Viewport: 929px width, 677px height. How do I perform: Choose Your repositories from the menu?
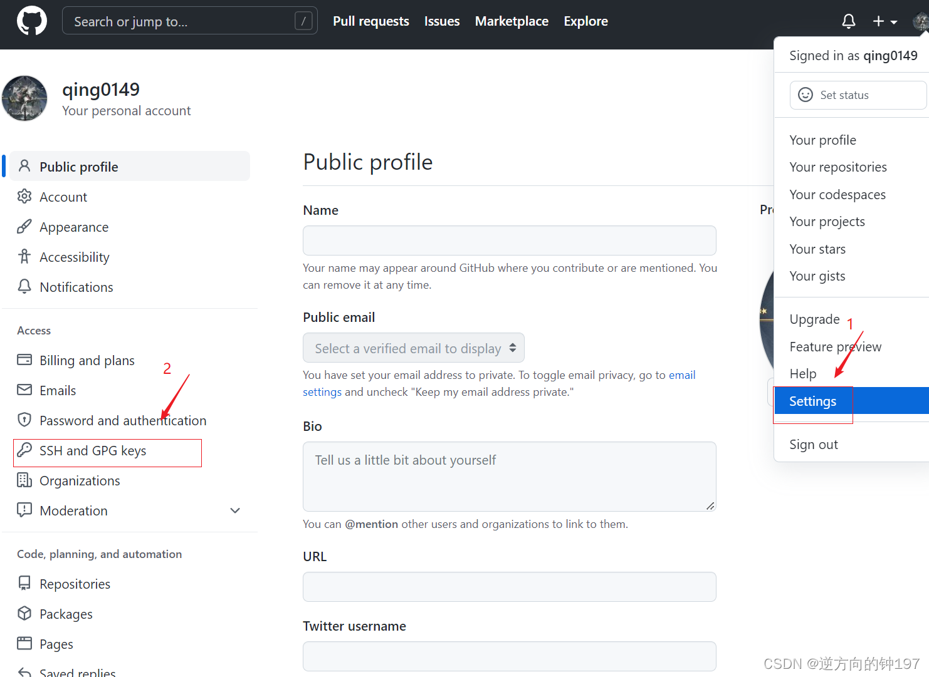click(838, 167)
